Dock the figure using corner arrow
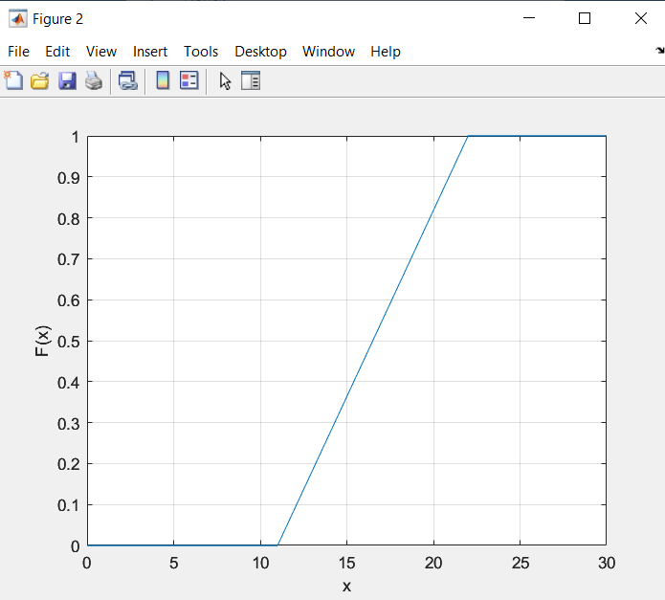 point(660,51)
